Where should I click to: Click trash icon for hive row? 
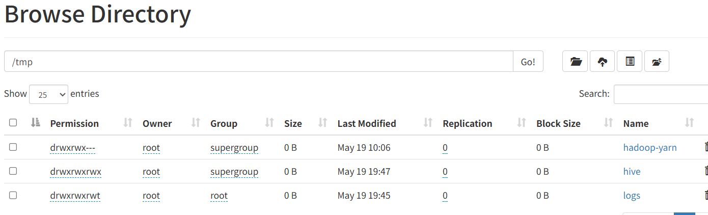(x=706, y=171)
